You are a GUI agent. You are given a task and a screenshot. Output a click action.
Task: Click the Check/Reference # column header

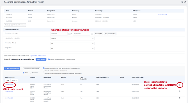(102, 78)
